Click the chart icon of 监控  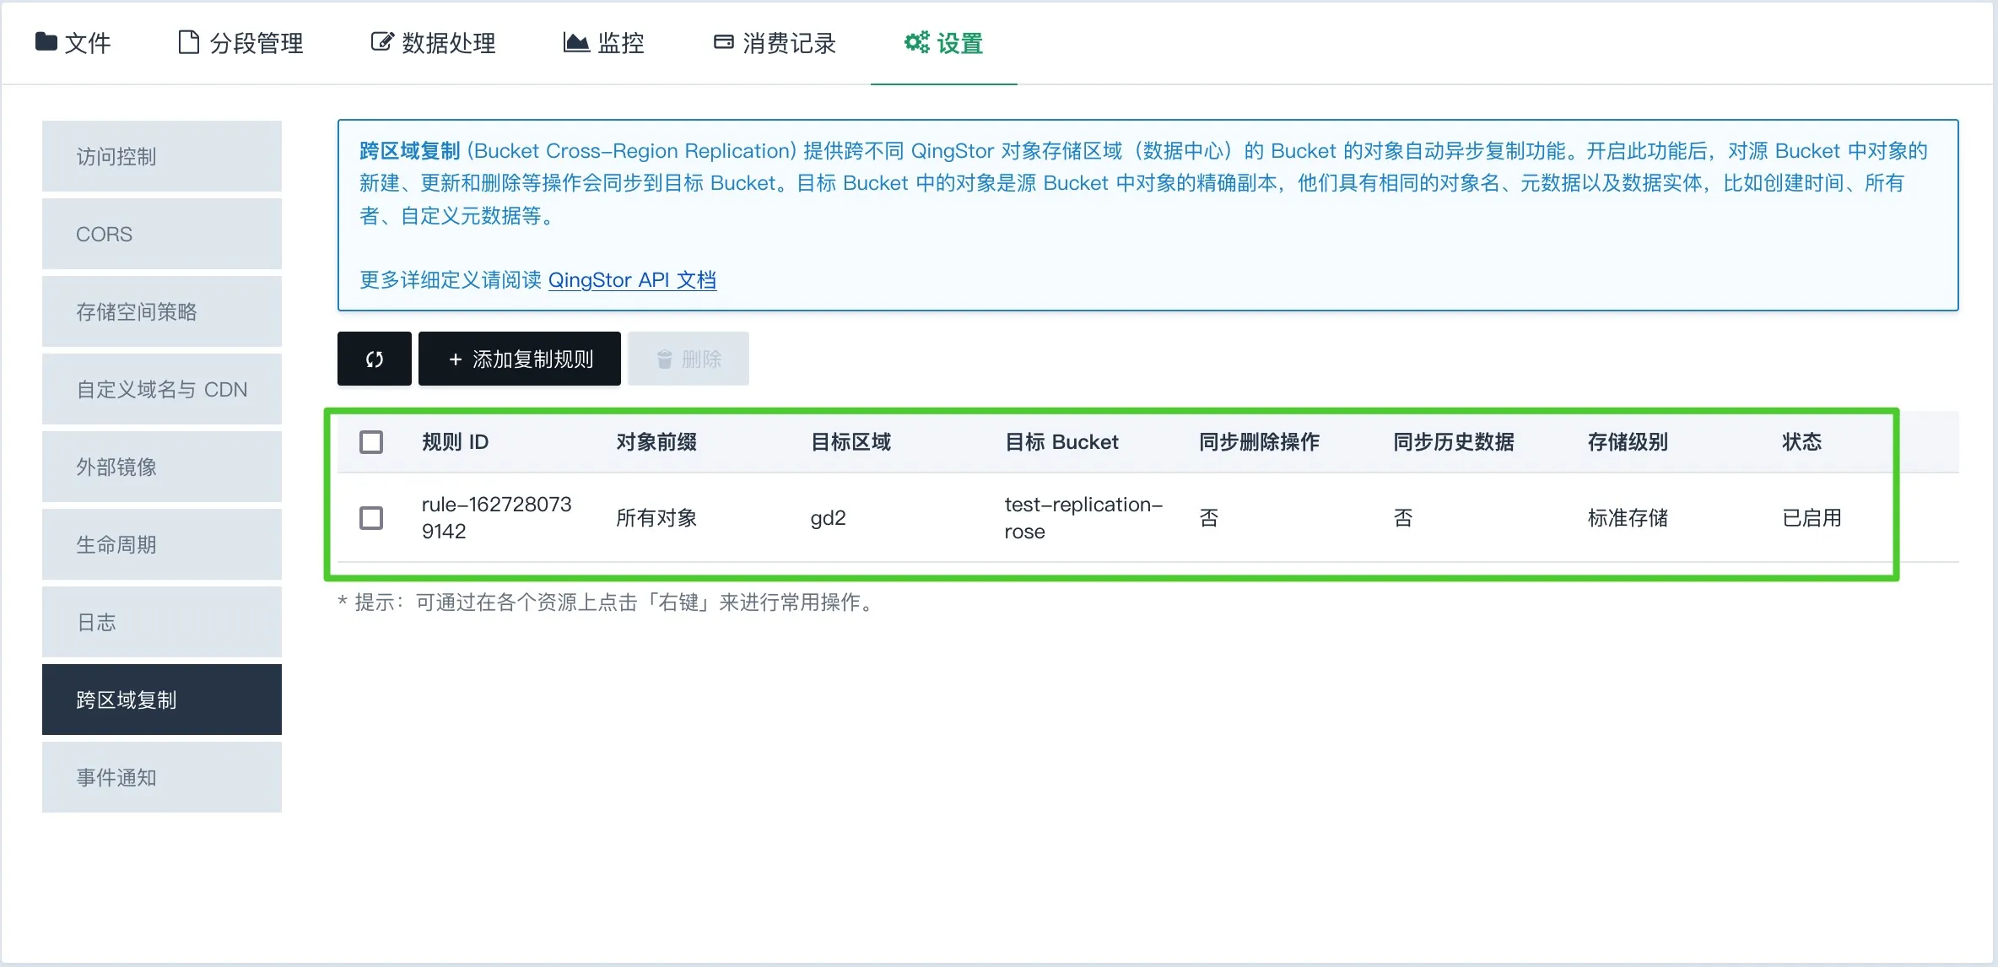point(576,41)
